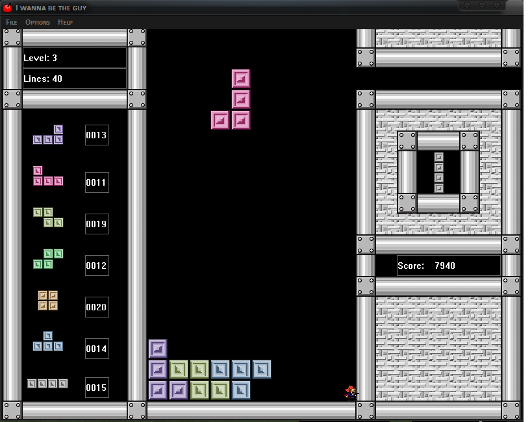Click the Level 3 display box
This screenshot has height=422, width=532.
[74, 58]
